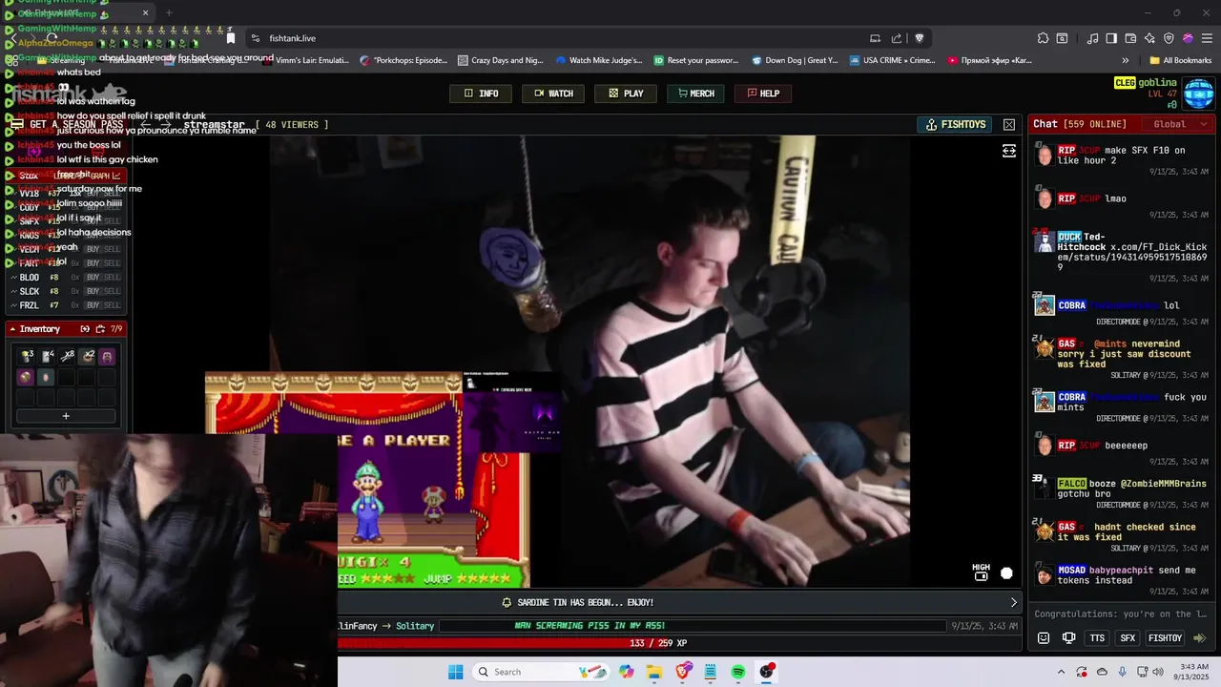The height and width of the screenshot is (687, 1221).
Task: Open the emoji picker in chat
Action: [1044, 638]
